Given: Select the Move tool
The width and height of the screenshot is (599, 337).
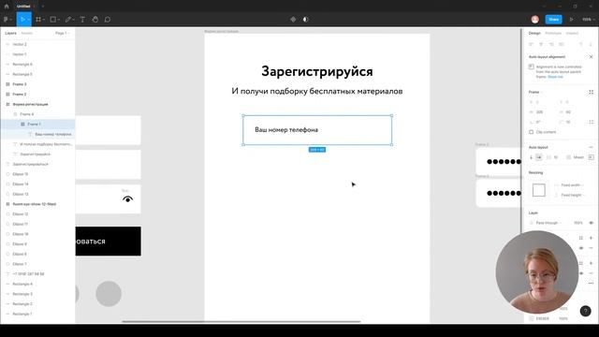Looking at the screenshot, I should pos(22,19).
